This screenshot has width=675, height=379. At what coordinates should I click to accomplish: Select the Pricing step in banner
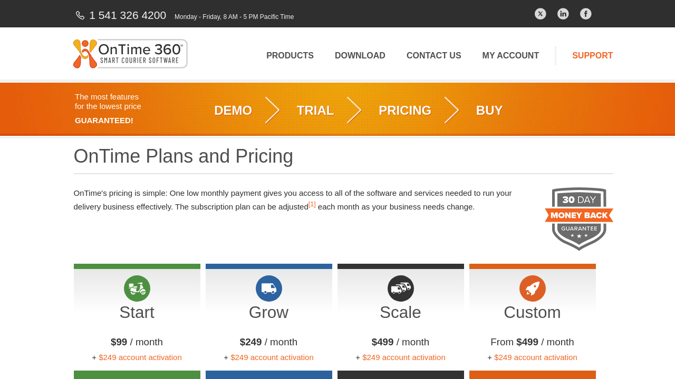(x=404, y=111)
